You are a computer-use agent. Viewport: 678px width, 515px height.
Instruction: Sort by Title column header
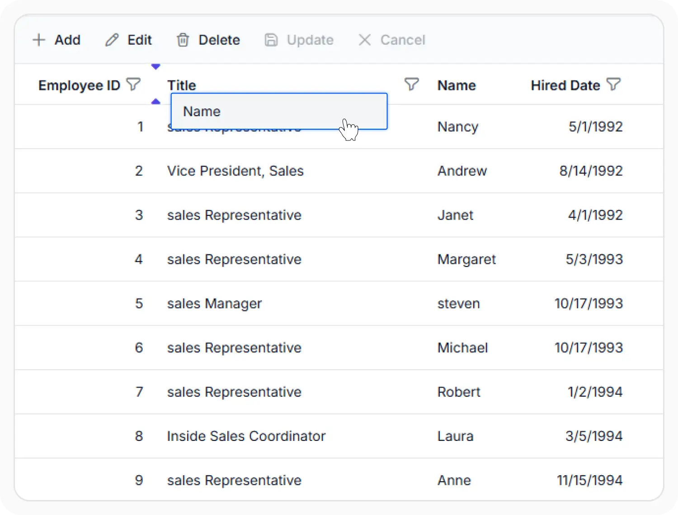182,85
